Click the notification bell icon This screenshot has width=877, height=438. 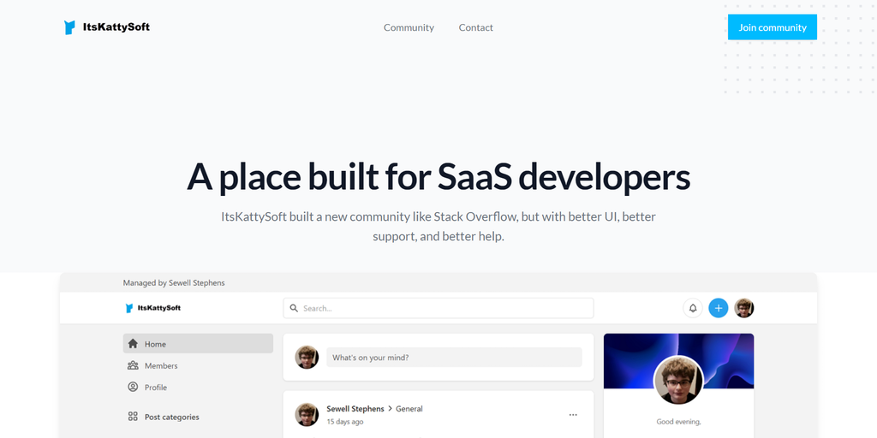[x=693, y=308]
